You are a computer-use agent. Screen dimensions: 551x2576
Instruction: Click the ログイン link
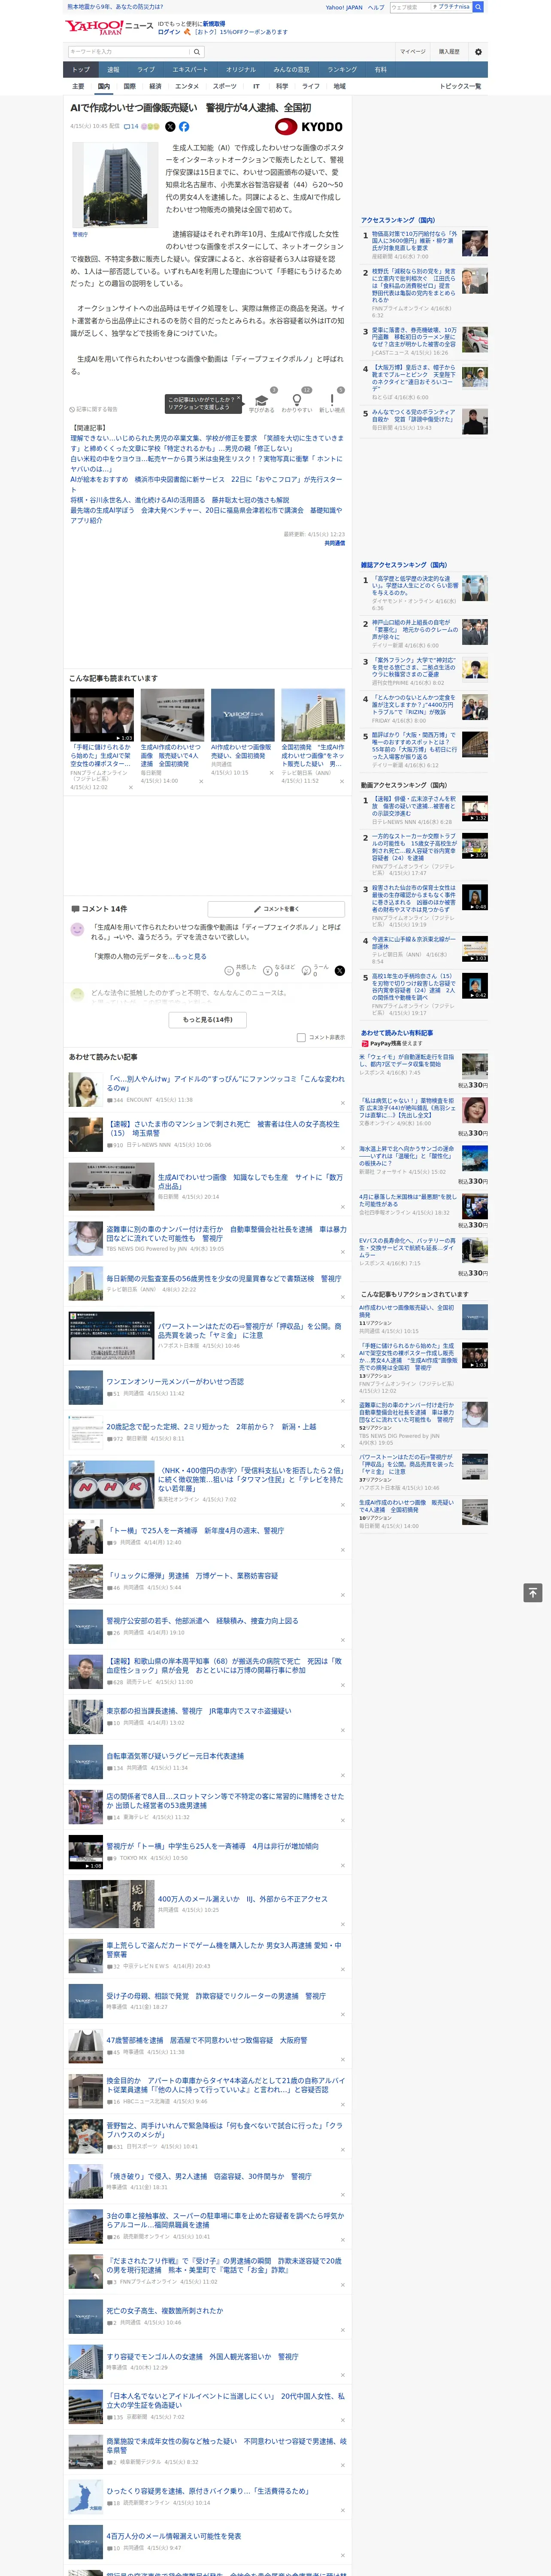point(169,32)
